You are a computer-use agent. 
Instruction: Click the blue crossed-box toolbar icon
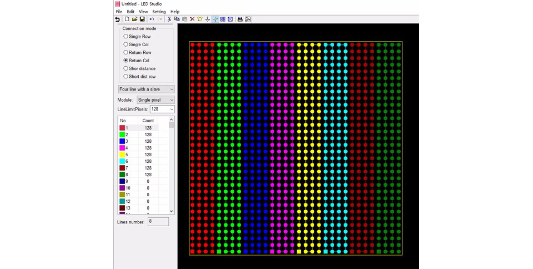pyautogui.click(x=230, y=19)
